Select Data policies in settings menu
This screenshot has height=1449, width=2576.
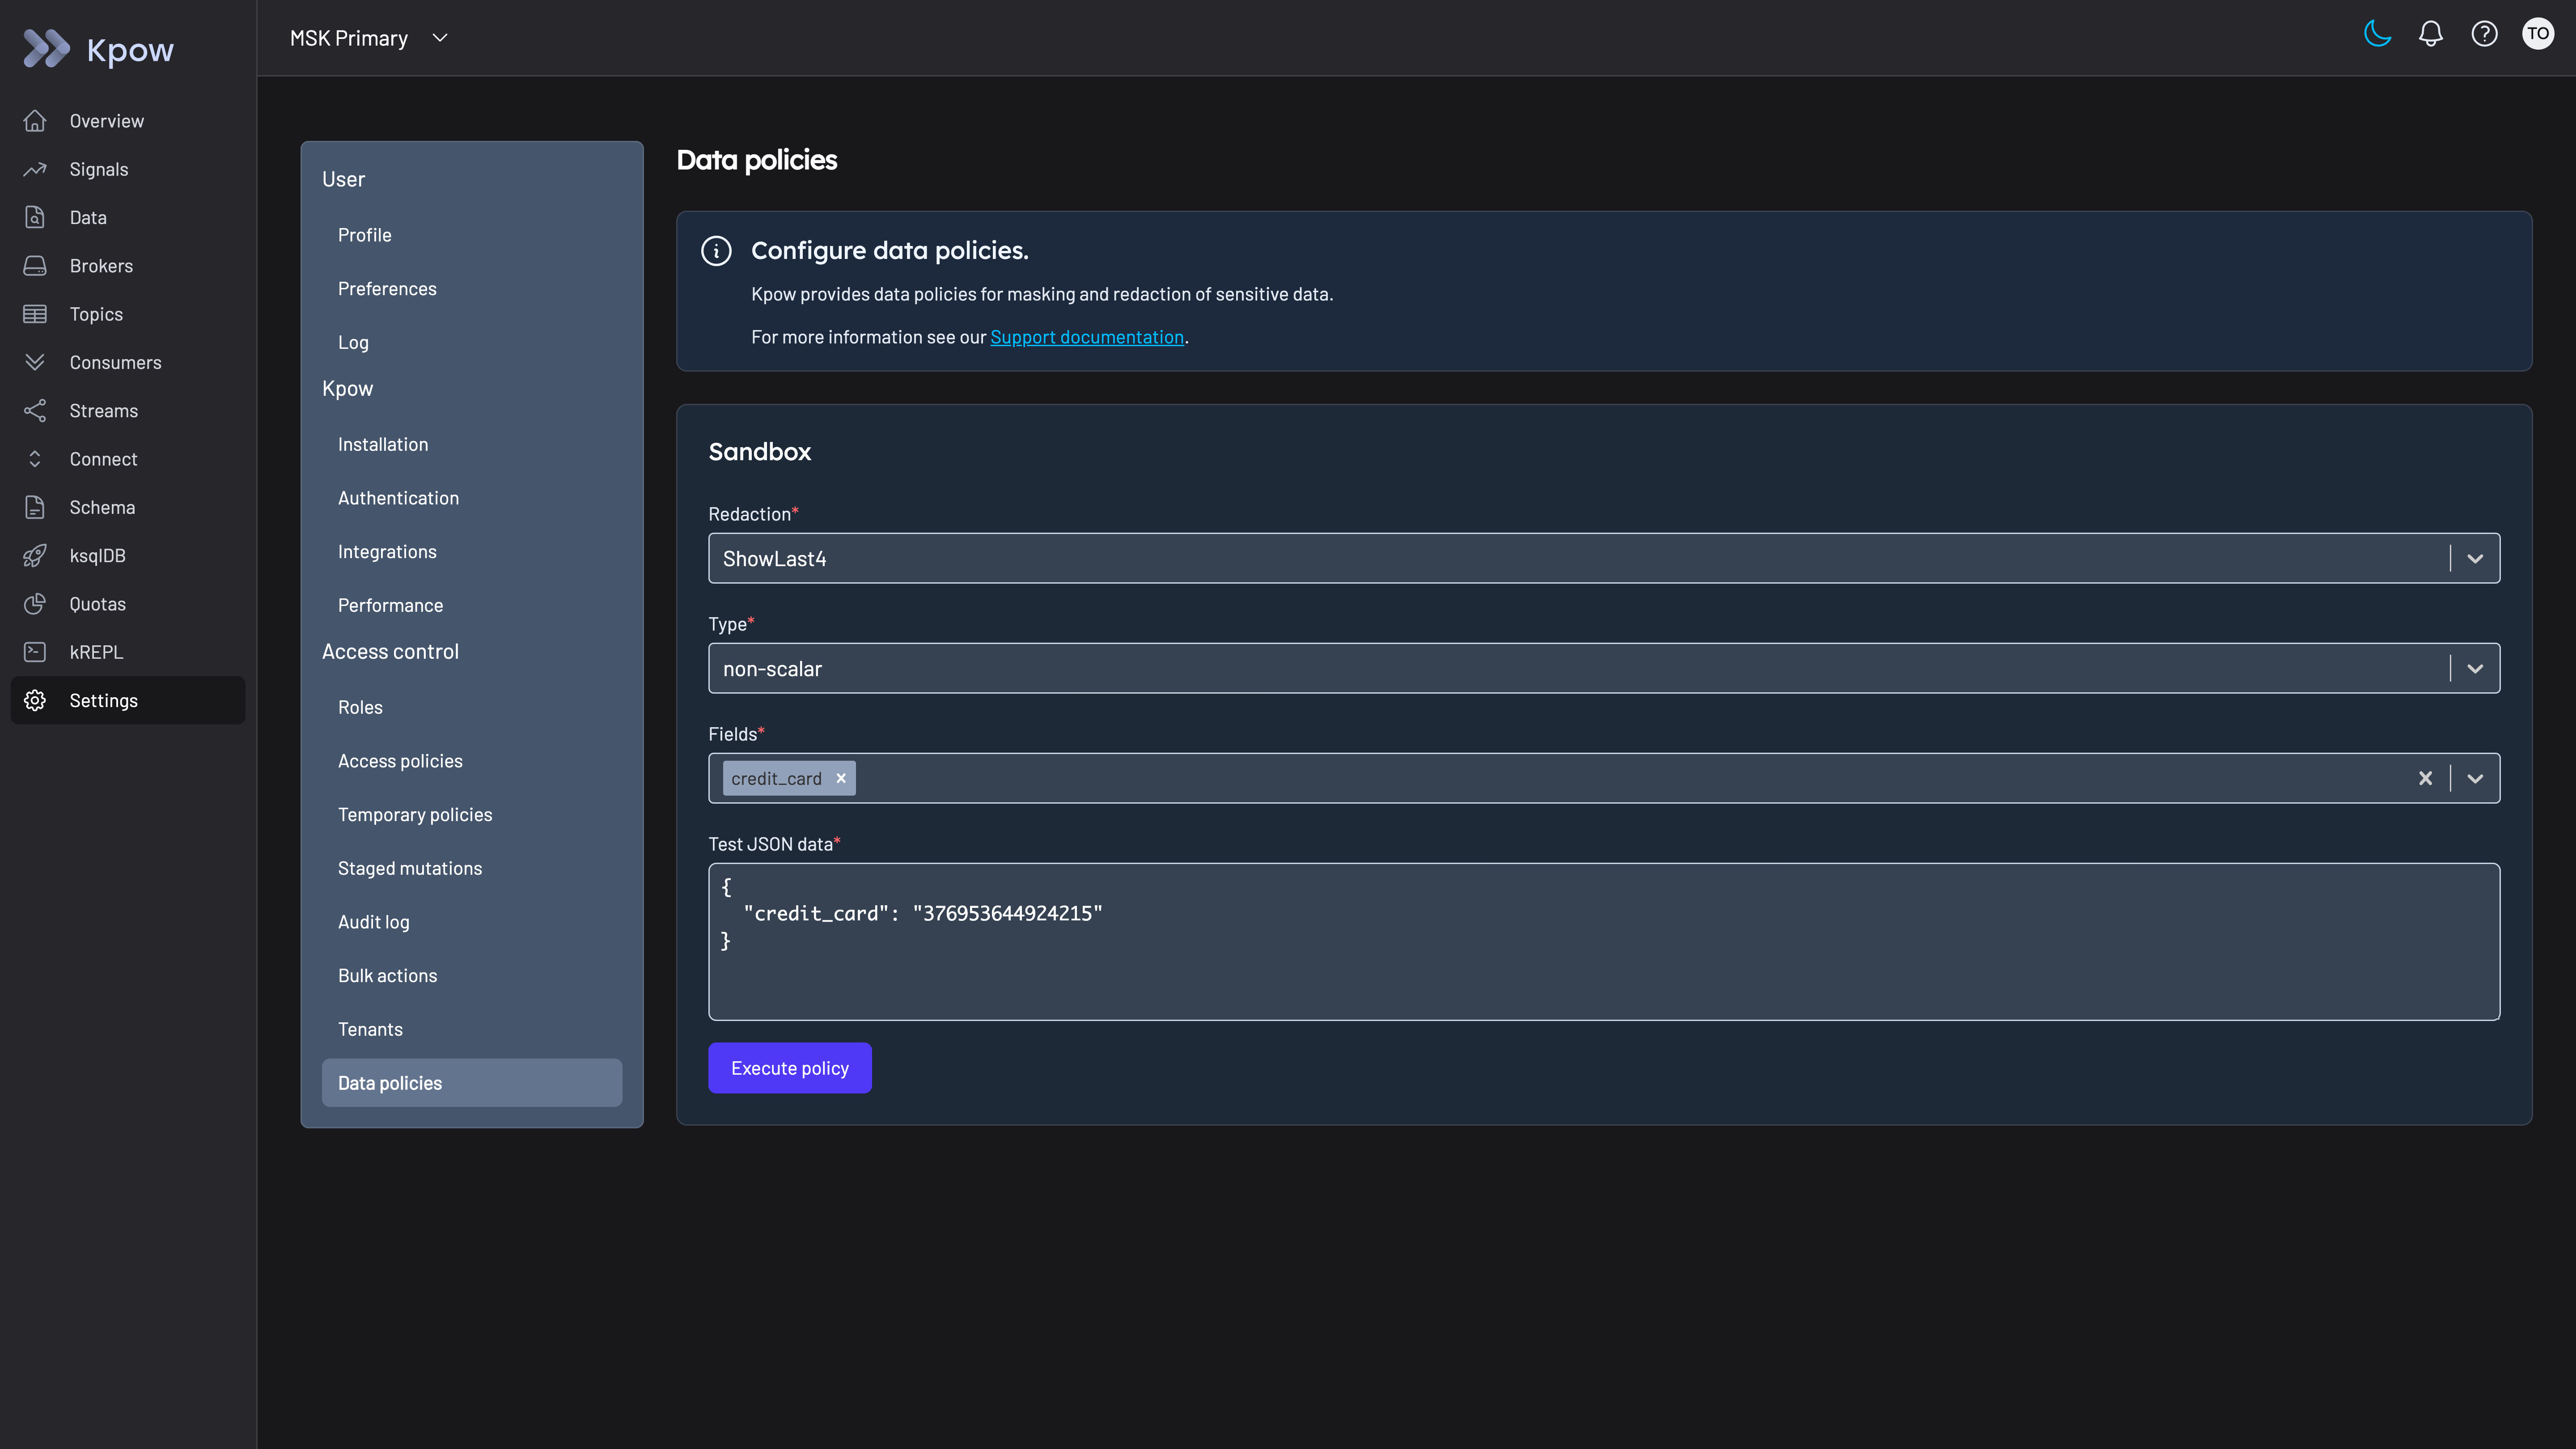click(472, 1083)
